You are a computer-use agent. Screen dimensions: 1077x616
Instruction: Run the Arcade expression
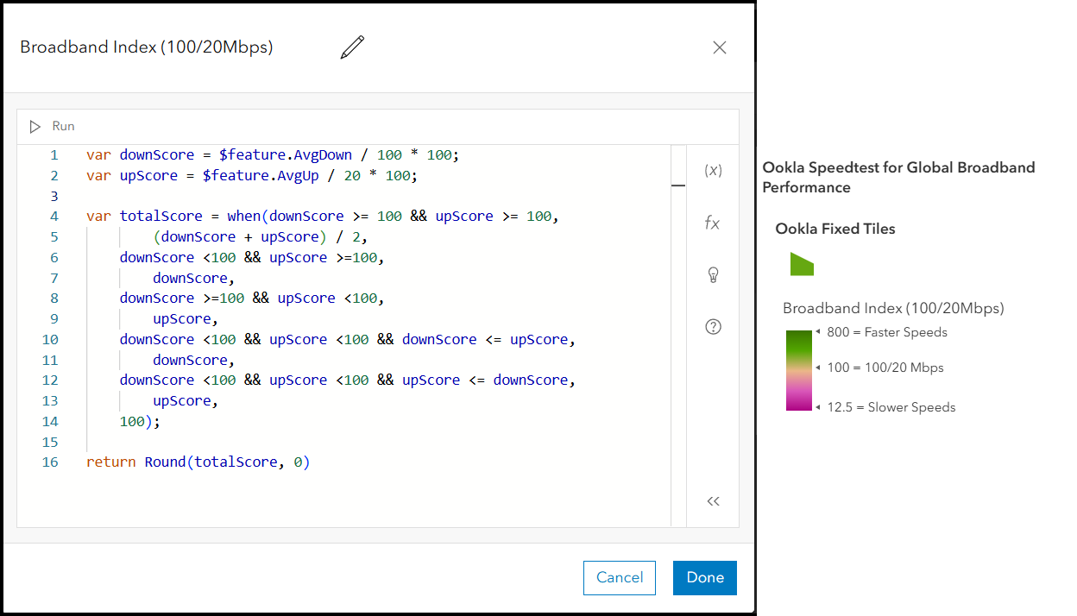[35, 127]
